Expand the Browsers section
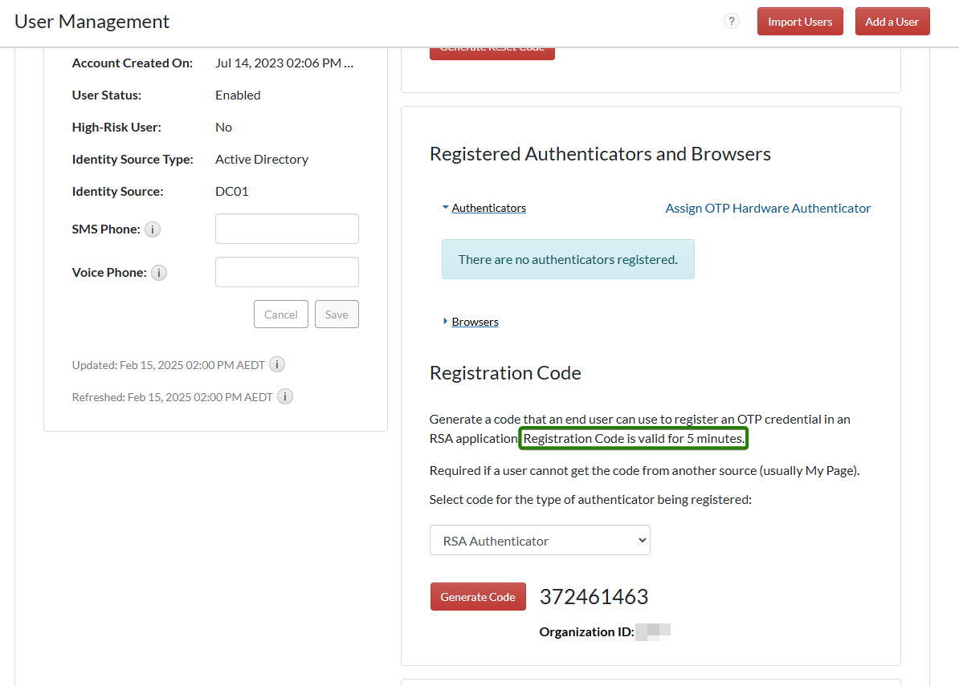The image size is (959, 686). tap(474, 322)
